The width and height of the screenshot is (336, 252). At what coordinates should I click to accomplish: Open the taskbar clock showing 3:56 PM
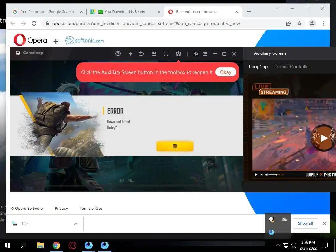(308, 245)
